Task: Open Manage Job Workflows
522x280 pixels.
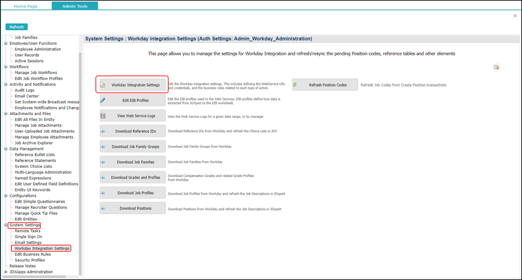Action: click(36, 73)
